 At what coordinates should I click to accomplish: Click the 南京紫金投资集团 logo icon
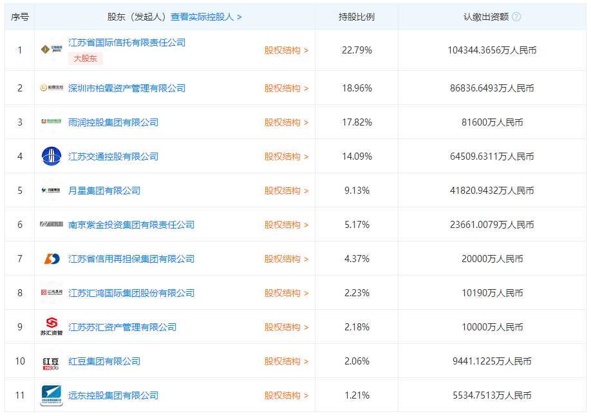click(x=52, y=224)
